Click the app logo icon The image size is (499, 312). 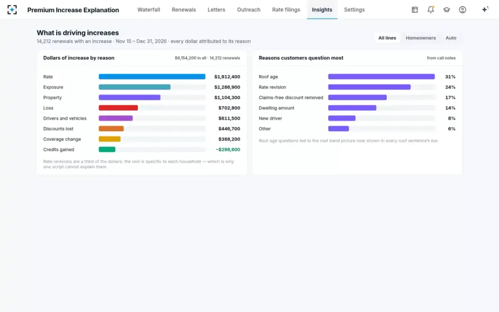(12, 10)
